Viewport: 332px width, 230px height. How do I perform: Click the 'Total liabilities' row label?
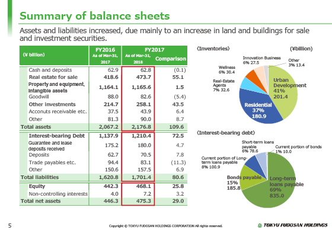[40, 177]
